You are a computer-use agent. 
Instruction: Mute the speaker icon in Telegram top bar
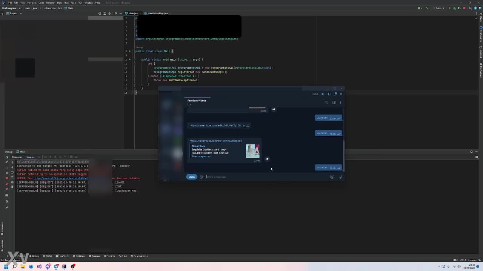pyautogui.click(x=323, y=94)
